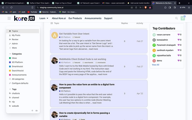Click the XO Platform category in sidebar
This screenshot has width=192, height=120.
pyautogui.click(x=17, y=62)
